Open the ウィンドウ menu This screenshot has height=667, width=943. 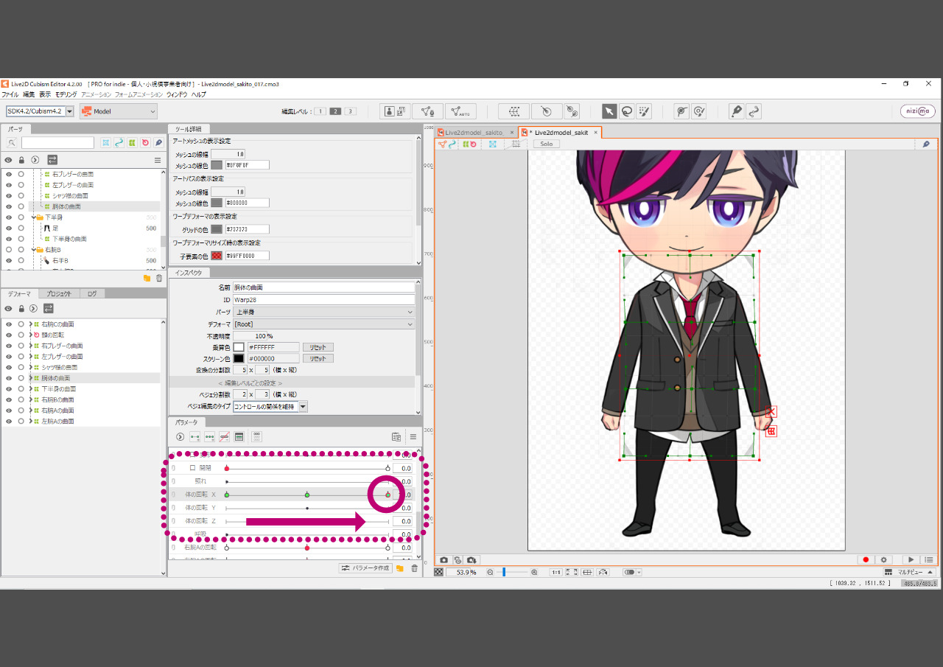(x=177, y=94)
